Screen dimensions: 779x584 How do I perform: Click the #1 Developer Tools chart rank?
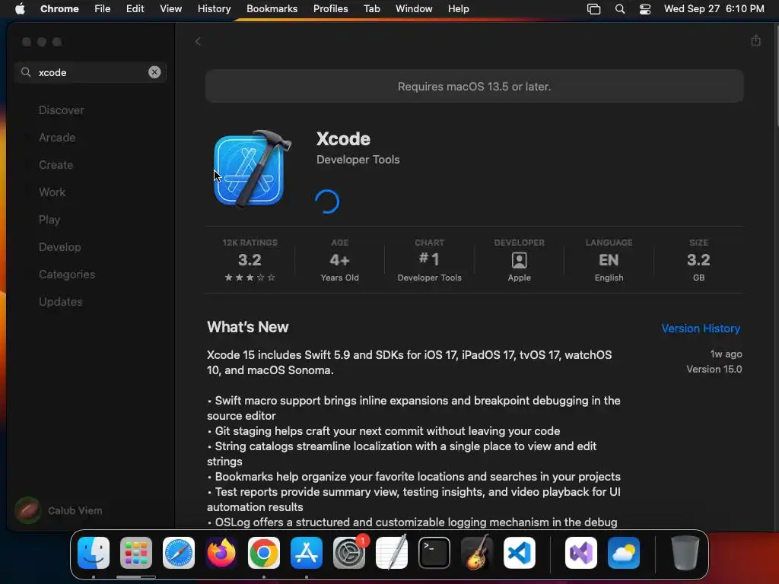(429, 260)
